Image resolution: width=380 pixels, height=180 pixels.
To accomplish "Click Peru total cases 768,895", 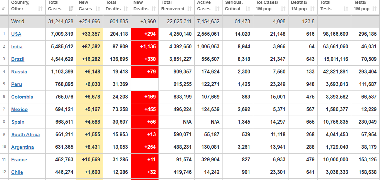I will pyautogui.click(x=64, y=84).
